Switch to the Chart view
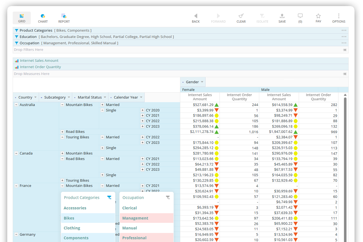This screenshot has width=363, height=242. coord(43,18)
